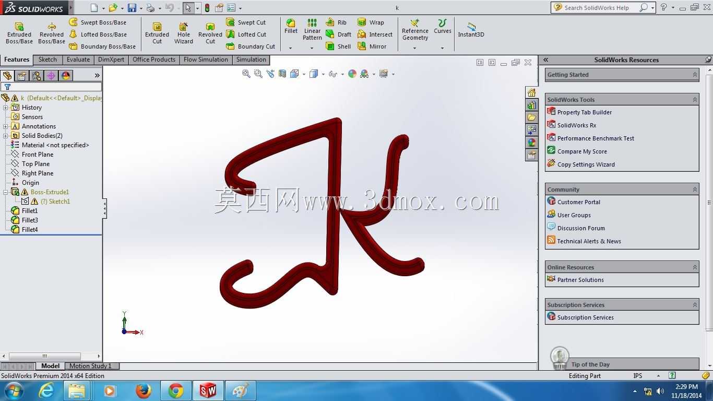Switch to the Evaluate tab
The image size is (713, 401).
78,60
